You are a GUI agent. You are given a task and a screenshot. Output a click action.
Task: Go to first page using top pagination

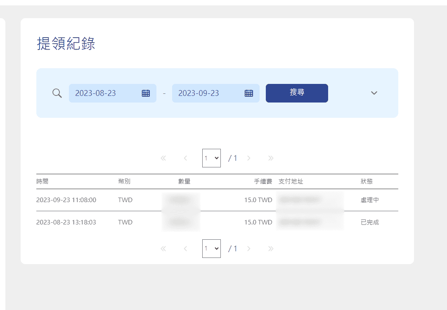(163, 158)
